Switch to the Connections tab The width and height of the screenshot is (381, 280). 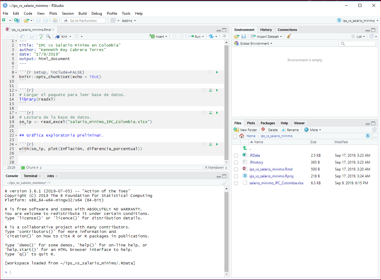287,30
